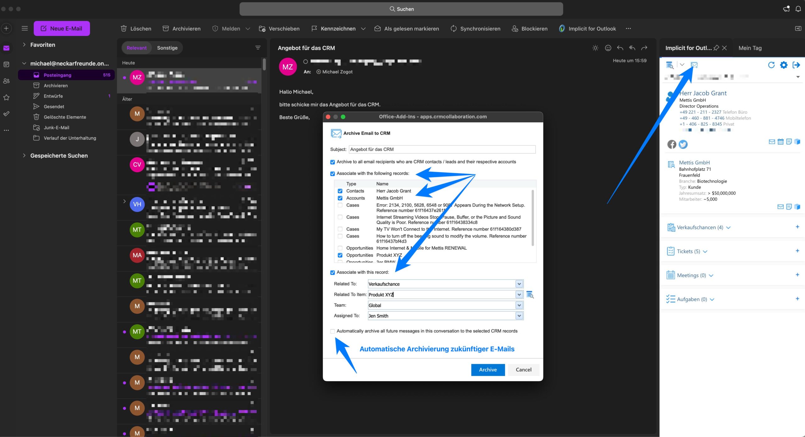
Task: Click the lookup icon beside Related To Item
Action: (x=530, y=295)
